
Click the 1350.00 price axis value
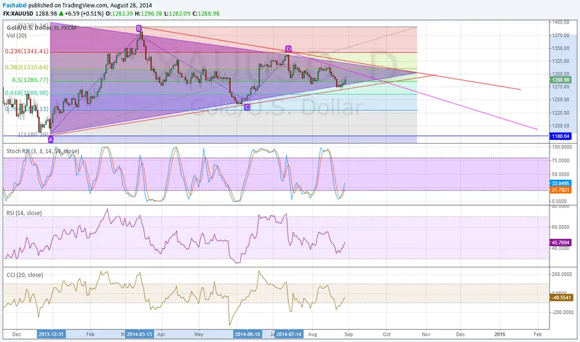pyautogui.click(x=561, y=48)
